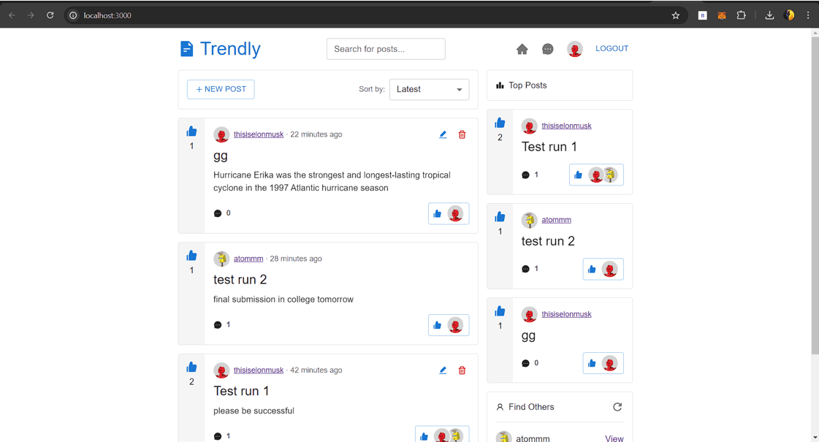Open thisiselonmusk link on Top Posts 'gg'
The width and height of the screenshot is (819, 442).
(x=566, y=314)
